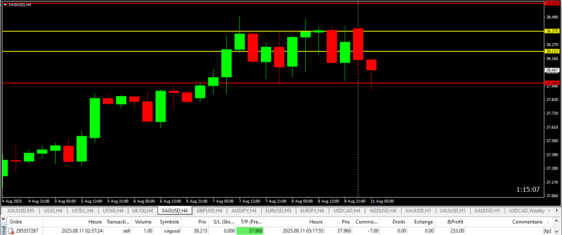This screenshot has height=235, width=562.
Task: Sort by the Transacti... column header
Action: tap(118, 222)
